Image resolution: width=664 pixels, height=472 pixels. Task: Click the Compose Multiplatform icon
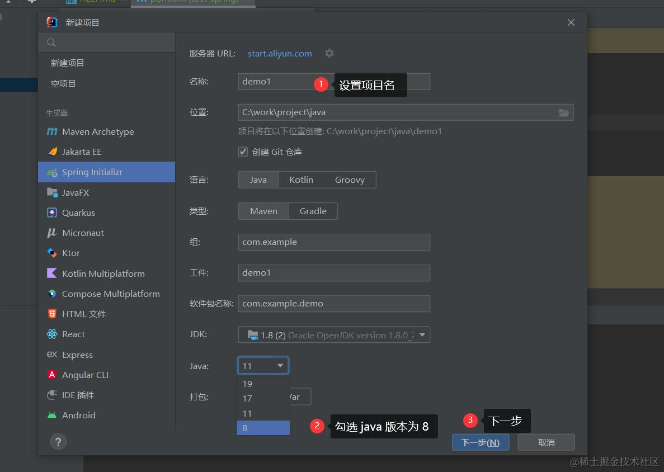click(x=52, y=294)
